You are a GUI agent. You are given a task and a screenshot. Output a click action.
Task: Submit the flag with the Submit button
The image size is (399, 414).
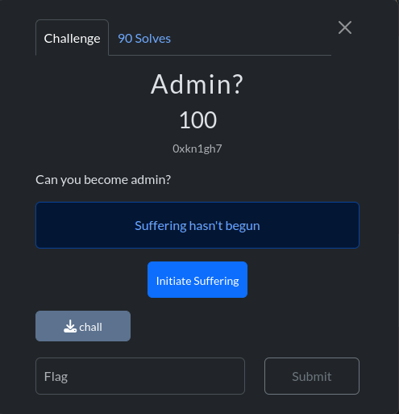pos(312,376)
